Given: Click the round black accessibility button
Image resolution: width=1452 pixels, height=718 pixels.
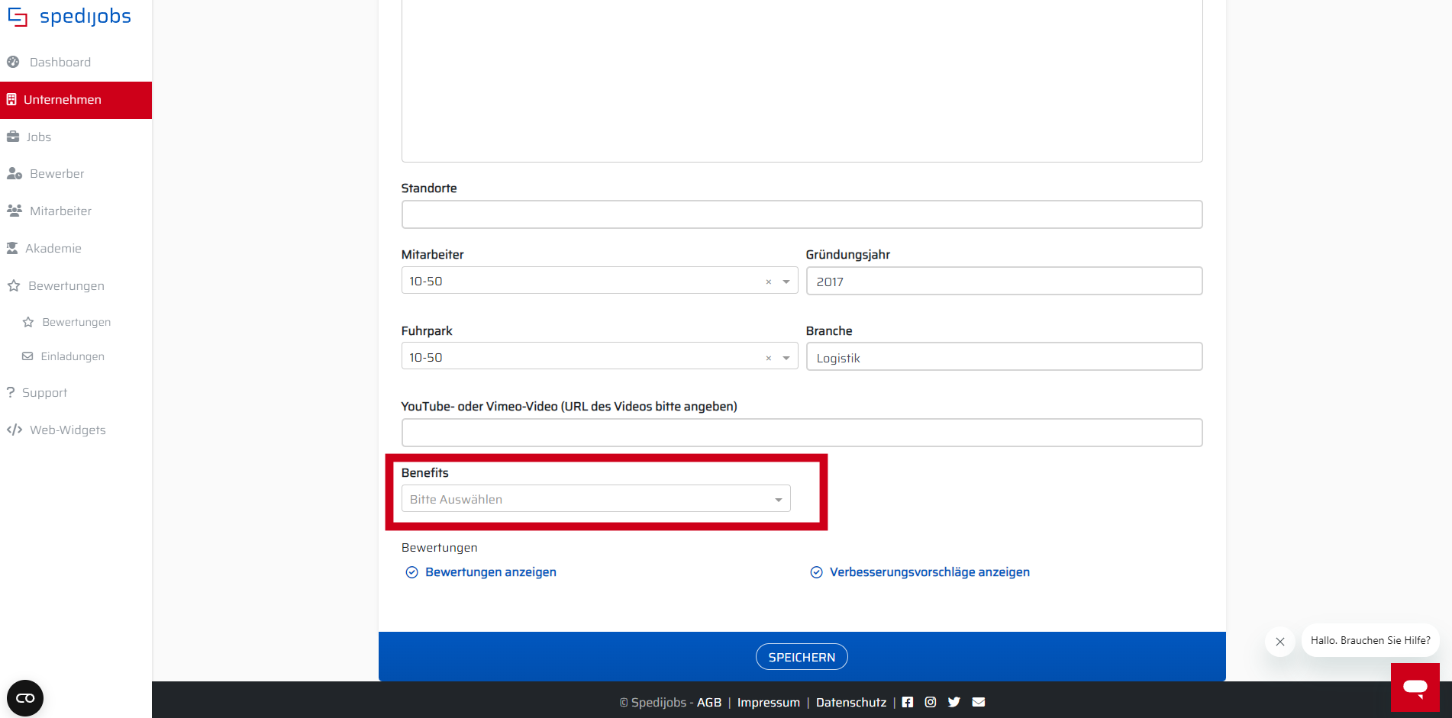Looking at the screenshot, I should coord(25,698).
